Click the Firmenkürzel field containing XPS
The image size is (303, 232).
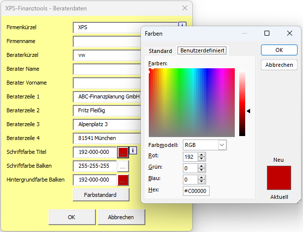tap(126, 27)
